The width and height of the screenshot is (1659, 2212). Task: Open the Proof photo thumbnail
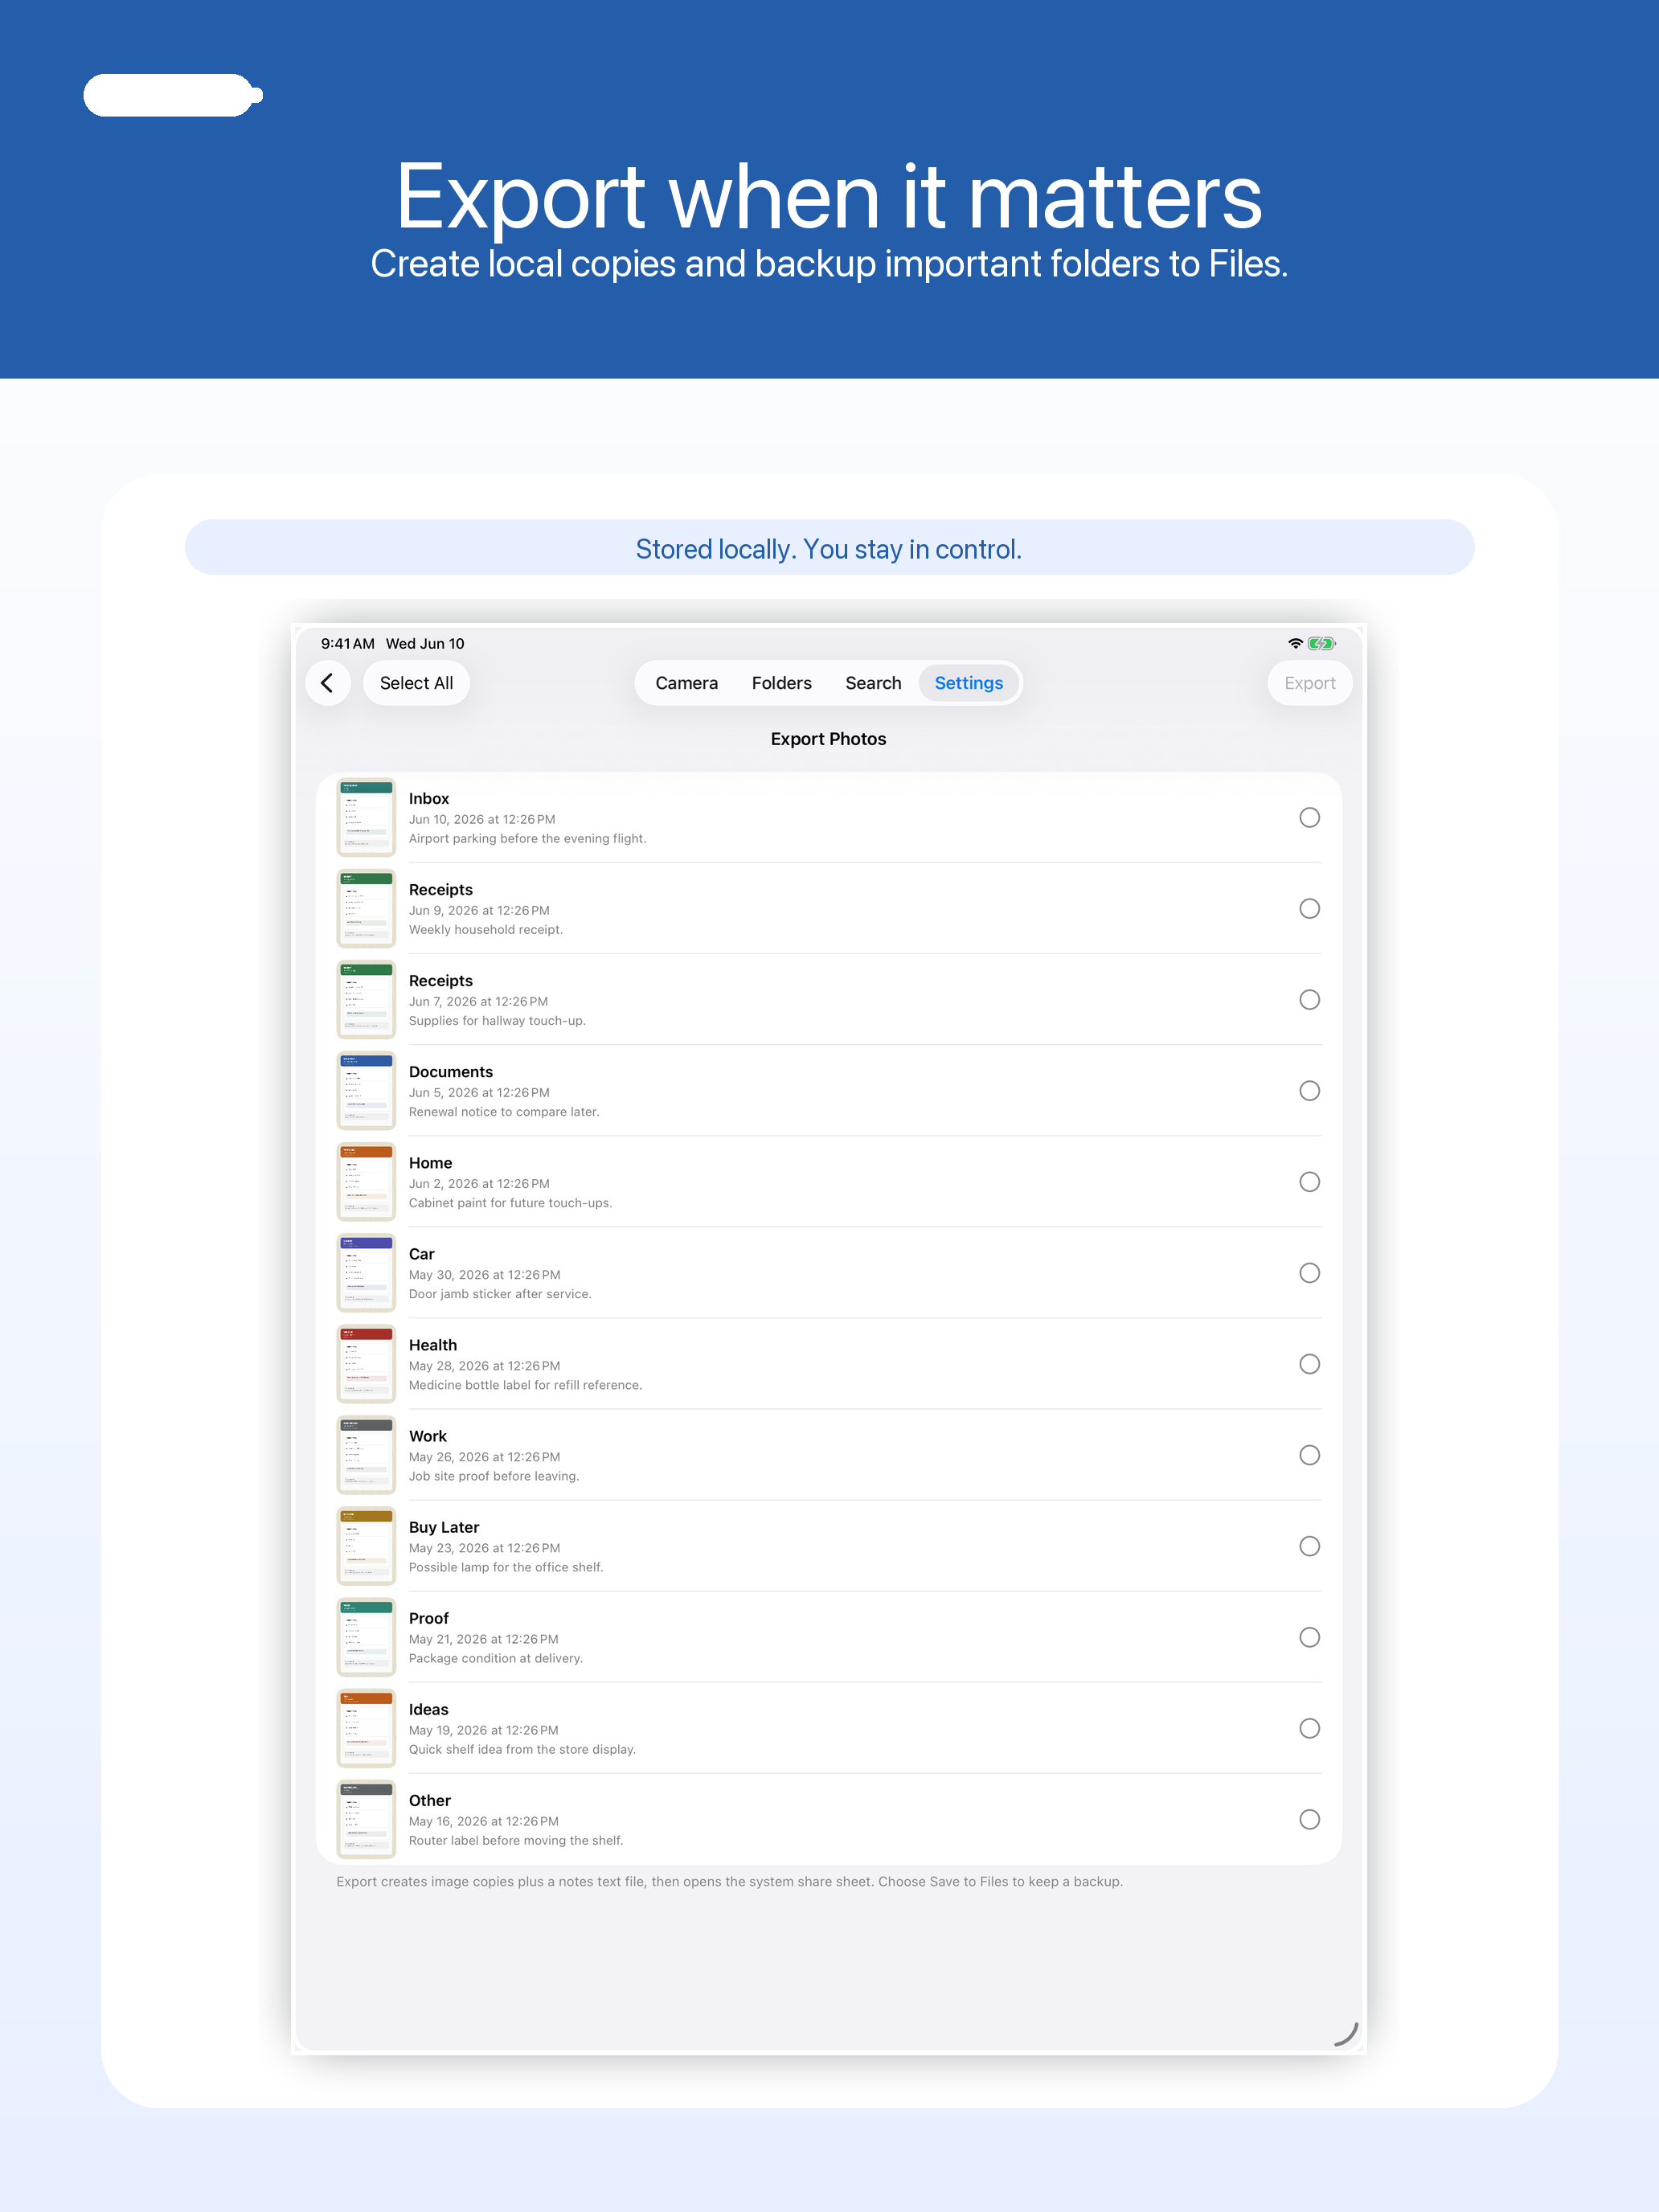366,1636
